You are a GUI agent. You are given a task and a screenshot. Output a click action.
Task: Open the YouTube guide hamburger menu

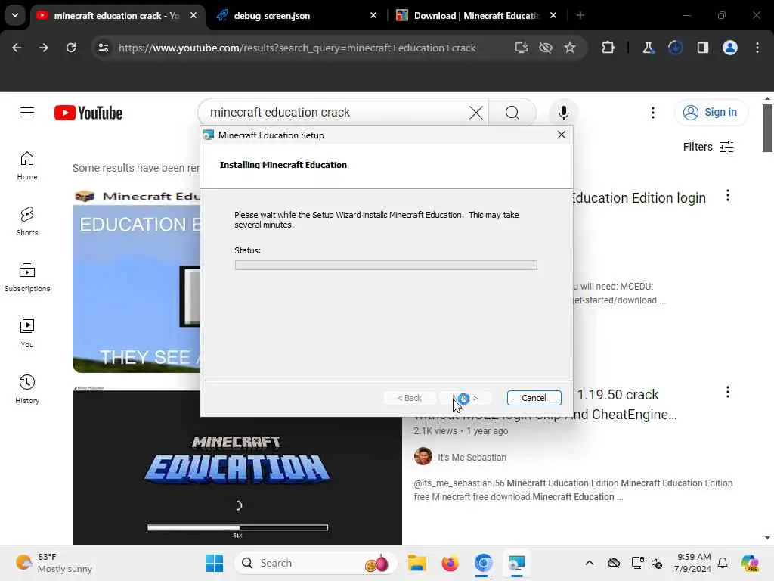[x=27, y=113]
